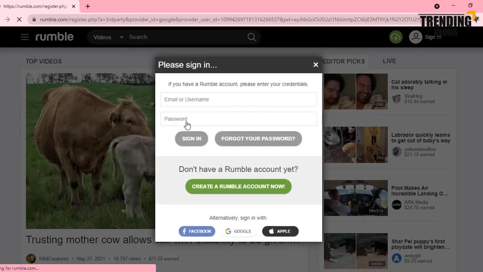Click the user avatar icon in the header
Screen dimensions: 483x272
click(415, 37)
